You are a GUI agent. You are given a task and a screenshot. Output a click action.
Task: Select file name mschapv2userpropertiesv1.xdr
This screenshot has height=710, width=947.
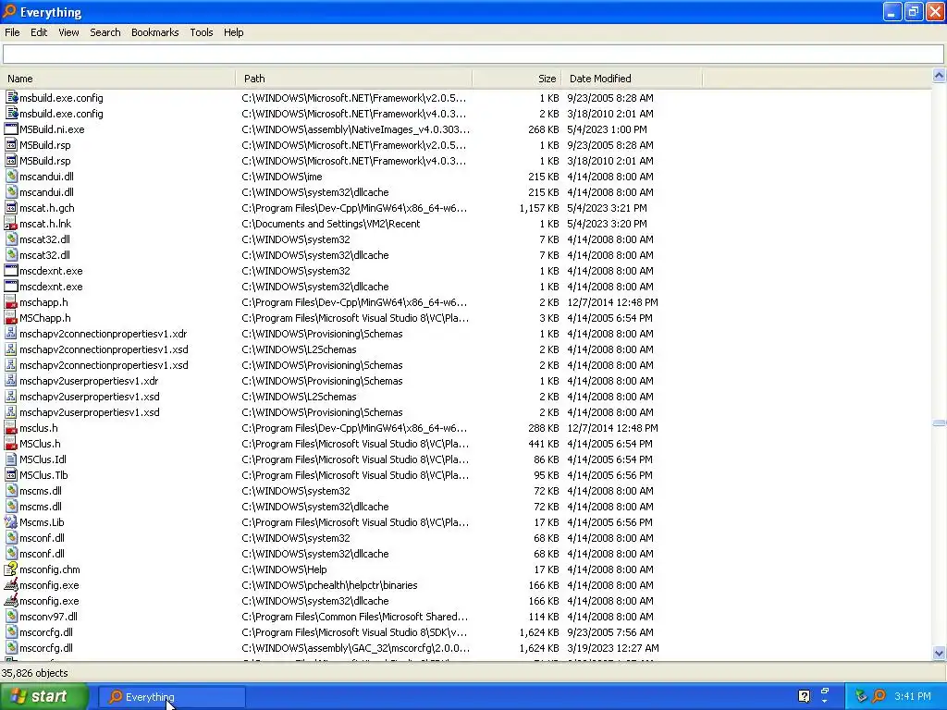(89, 380)
